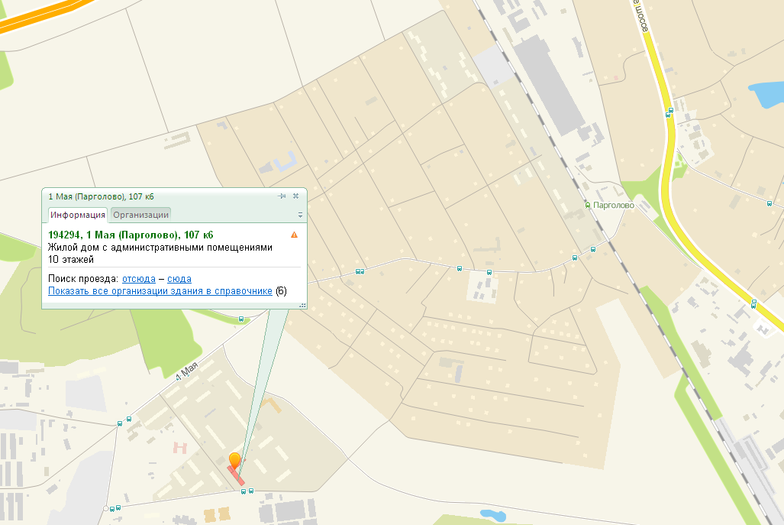Click the Парголово railway station icon

pos(588,206)
